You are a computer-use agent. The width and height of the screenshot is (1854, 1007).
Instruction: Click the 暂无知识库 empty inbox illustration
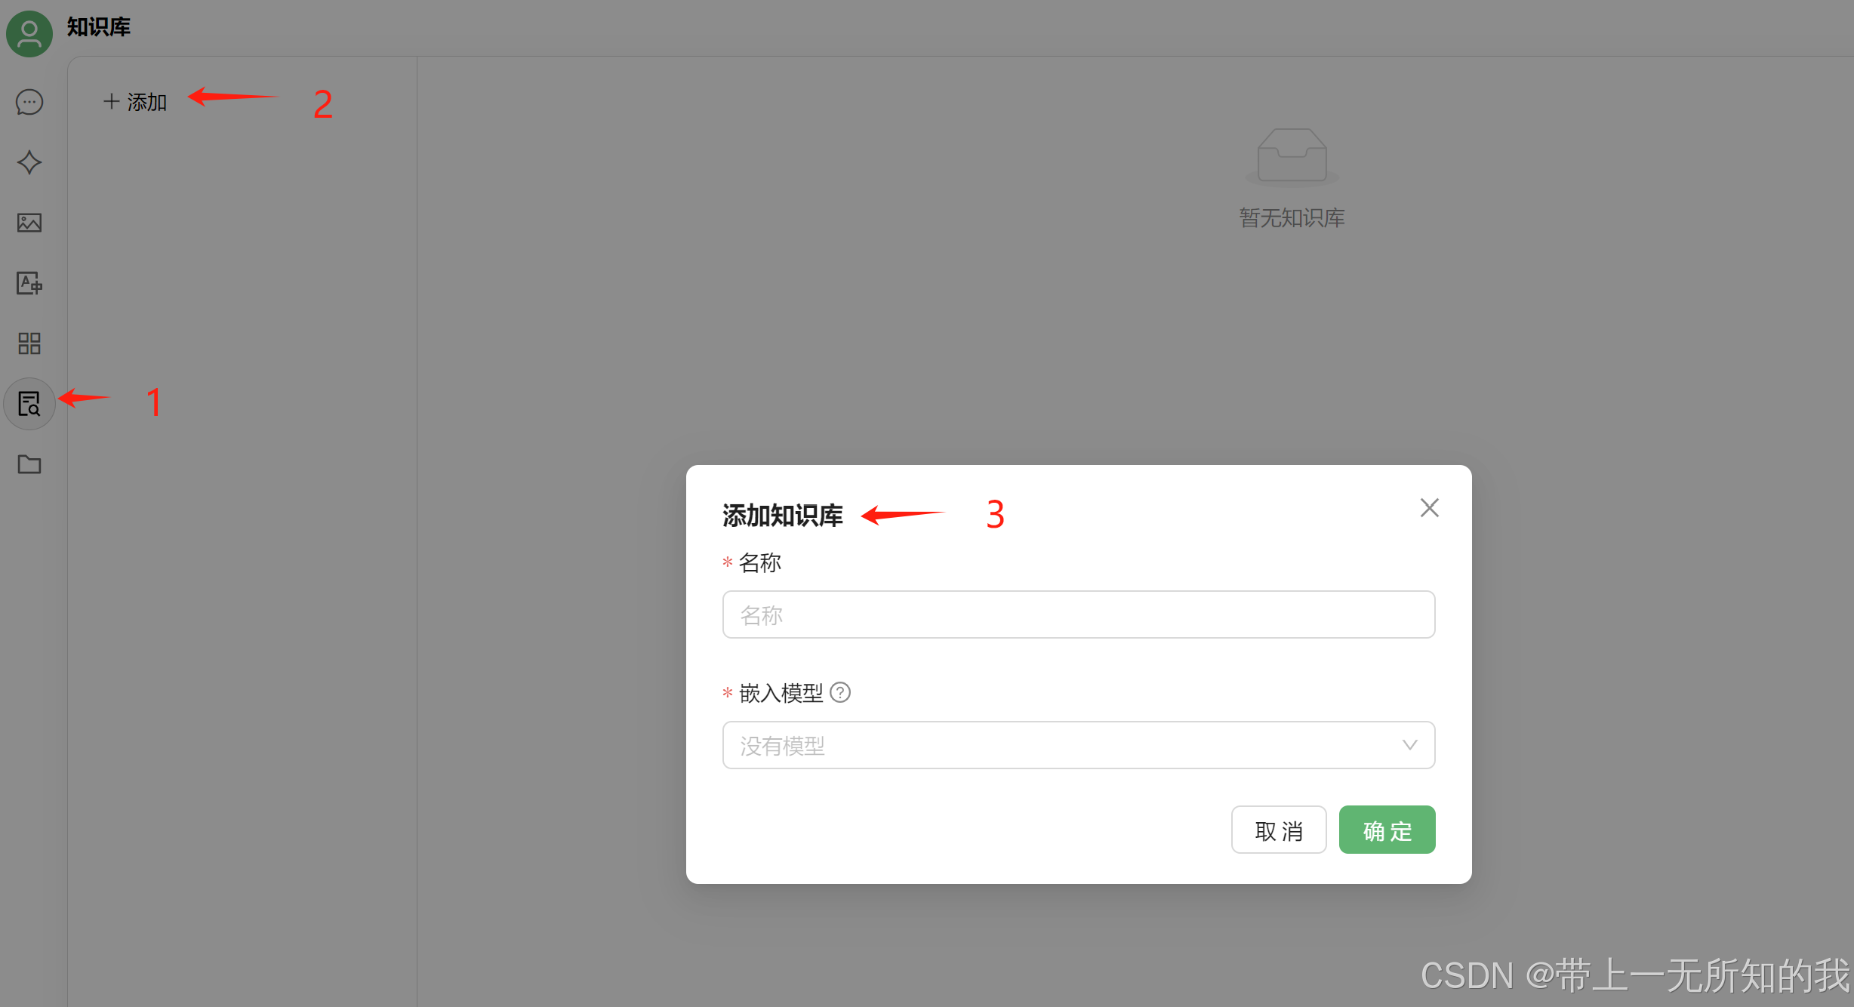coord(1292,156)
